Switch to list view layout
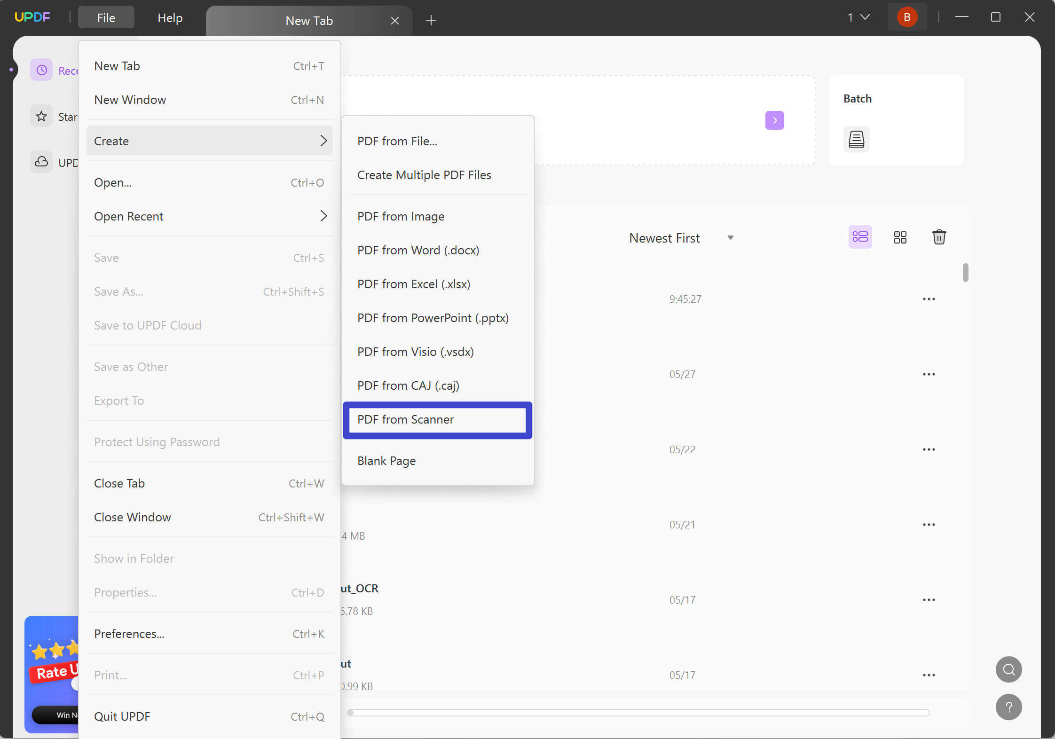This screenshot has width=1055, height=739. tap(860, 237)
